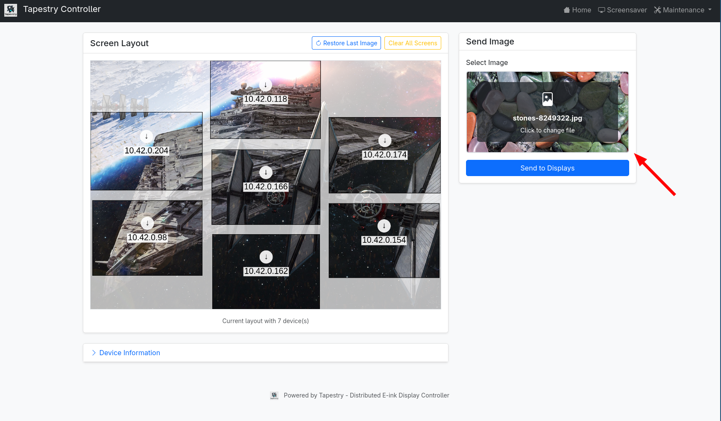The height and width of the screenshot is (421, 721).
Task: Click the Tapestry Controller title link
Action: coord(62,9)
